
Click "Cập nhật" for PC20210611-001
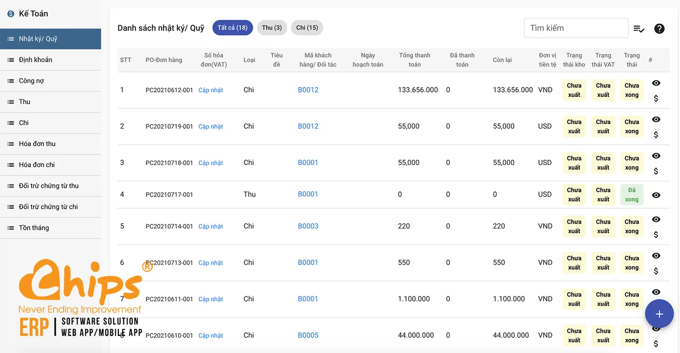[x=211, y=299]
